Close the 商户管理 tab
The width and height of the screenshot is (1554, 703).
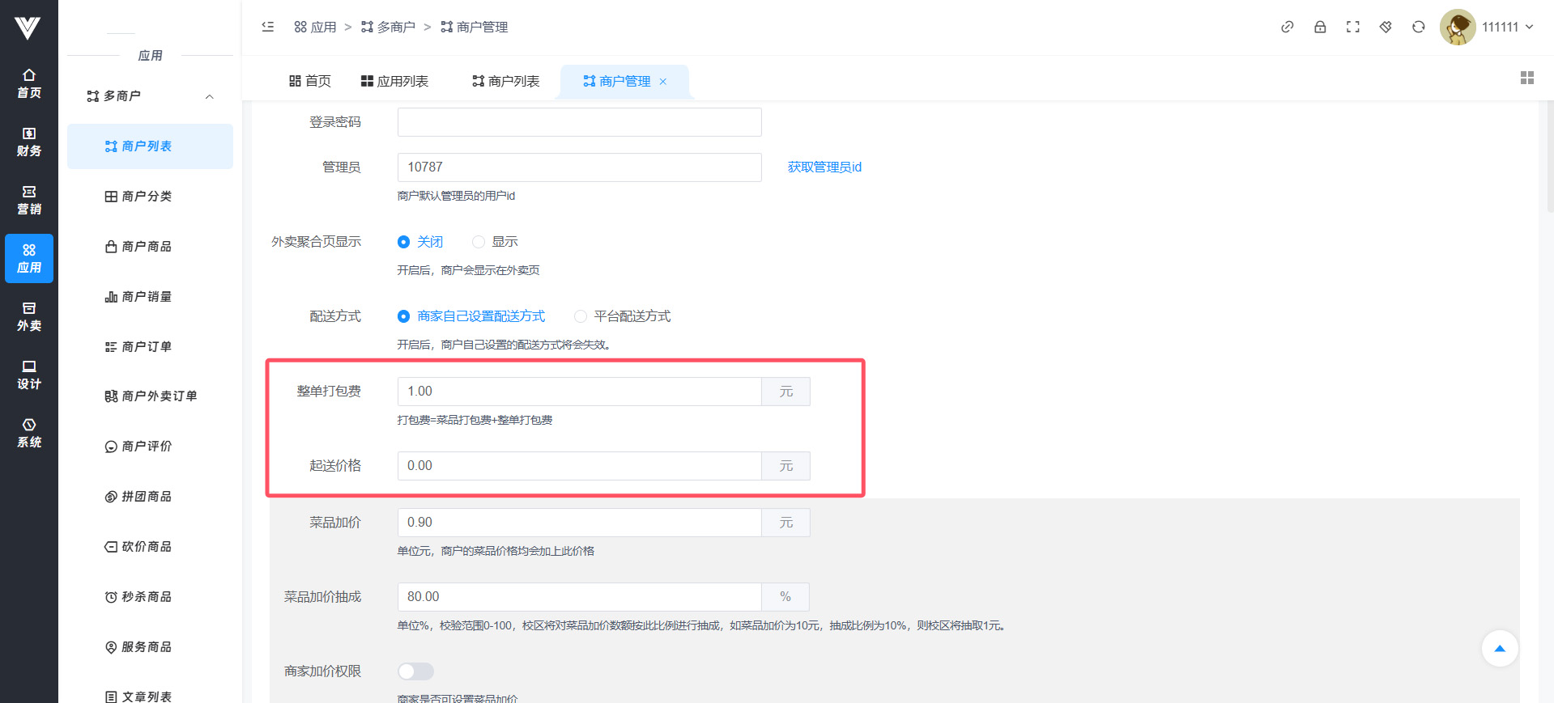coord(663,82)
